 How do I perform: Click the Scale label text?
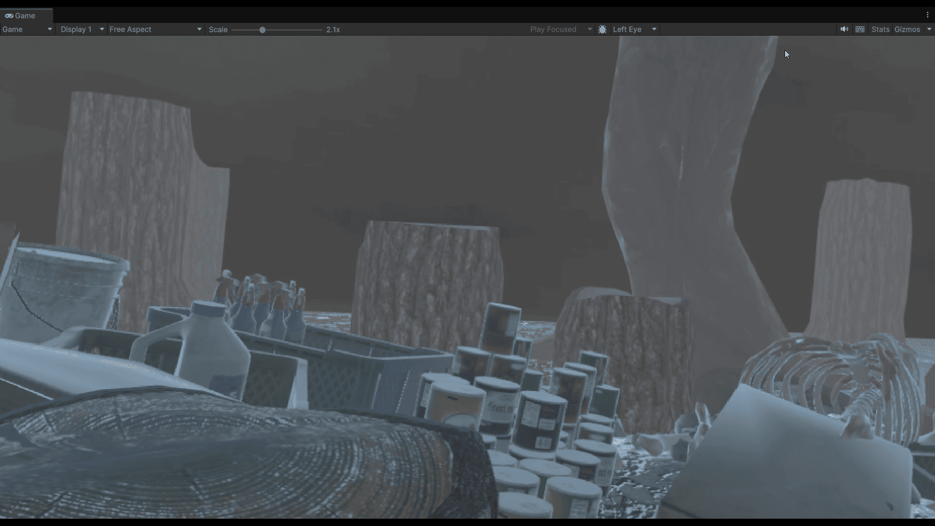[218, 30]
